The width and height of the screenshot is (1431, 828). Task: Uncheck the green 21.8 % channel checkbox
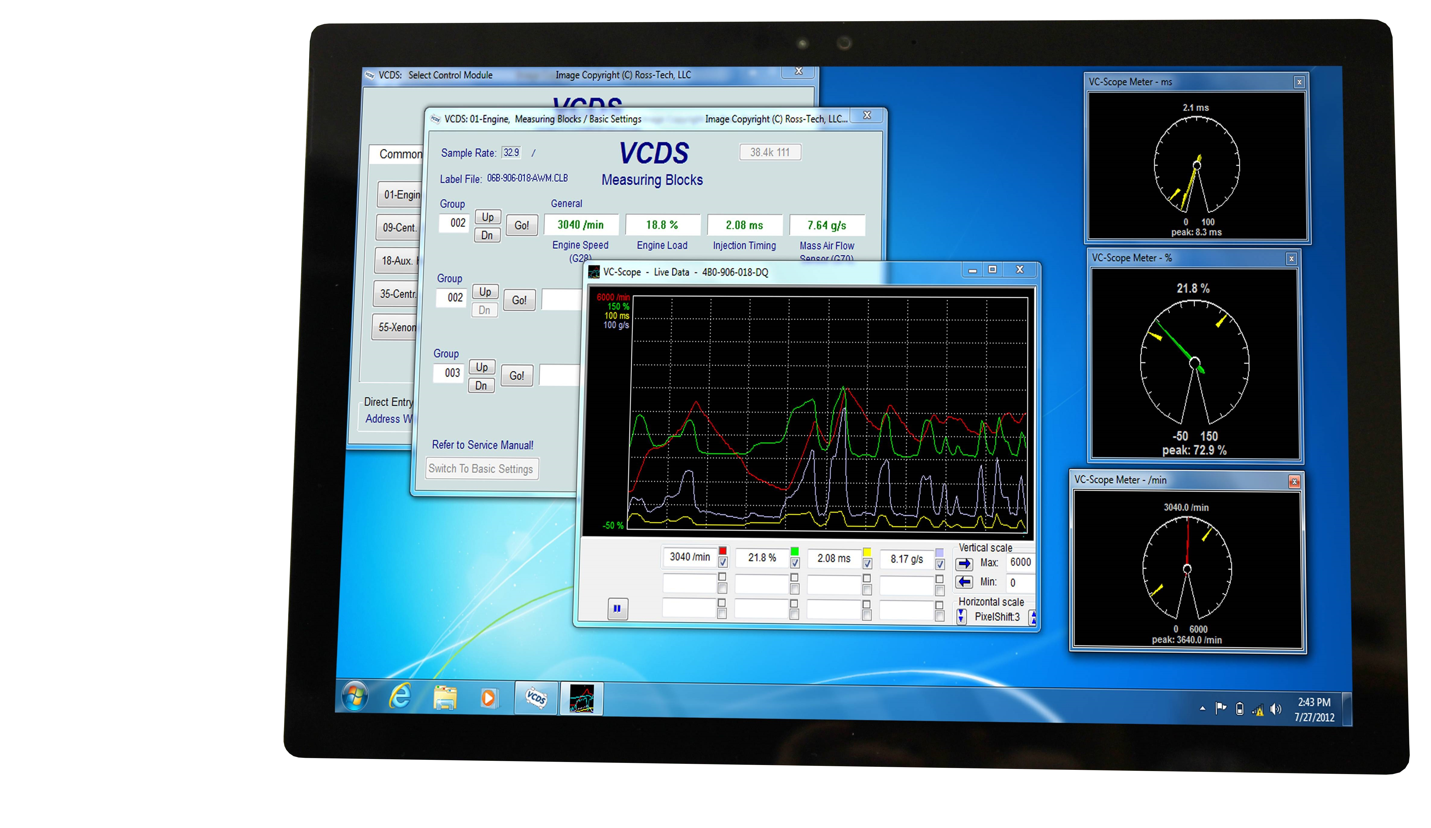point(795,563)
